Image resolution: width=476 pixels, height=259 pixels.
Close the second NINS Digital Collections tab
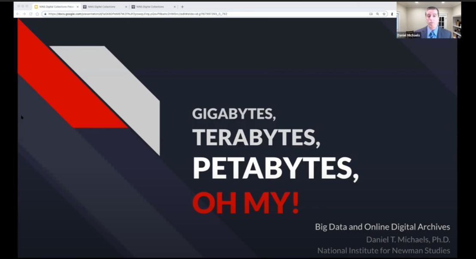click(126, 7)
